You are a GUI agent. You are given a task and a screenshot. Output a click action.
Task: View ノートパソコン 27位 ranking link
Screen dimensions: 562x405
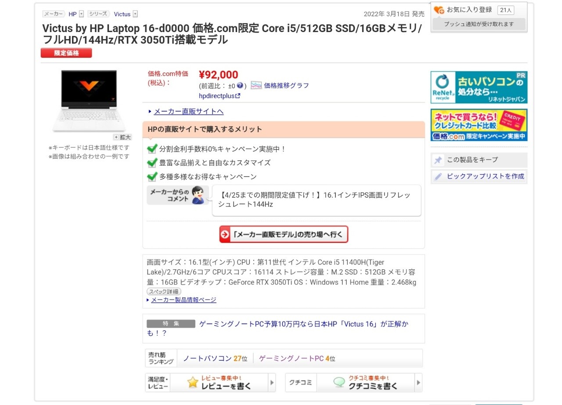coord(215,358)
